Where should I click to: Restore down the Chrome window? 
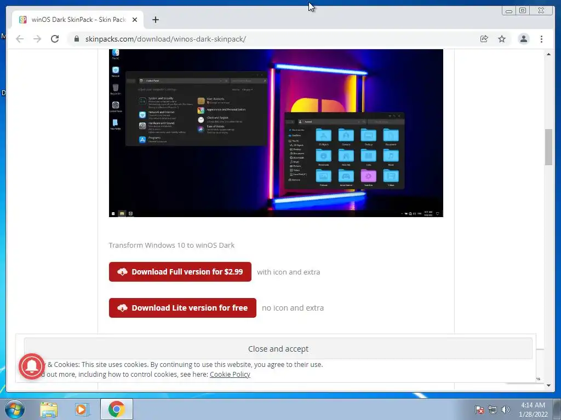(x=523, y=11)
